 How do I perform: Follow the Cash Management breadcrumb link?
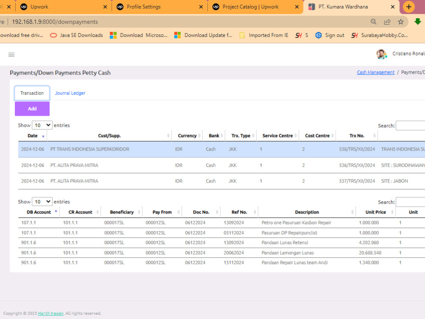tap(375, 72)
